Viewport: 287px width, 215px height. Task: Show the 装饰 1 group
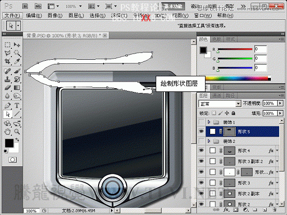click(x=201, y=122)
